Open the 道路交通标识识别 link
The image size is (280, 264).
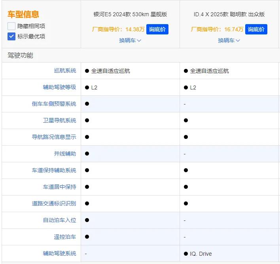pyautogui.click(x=54, y=203)
